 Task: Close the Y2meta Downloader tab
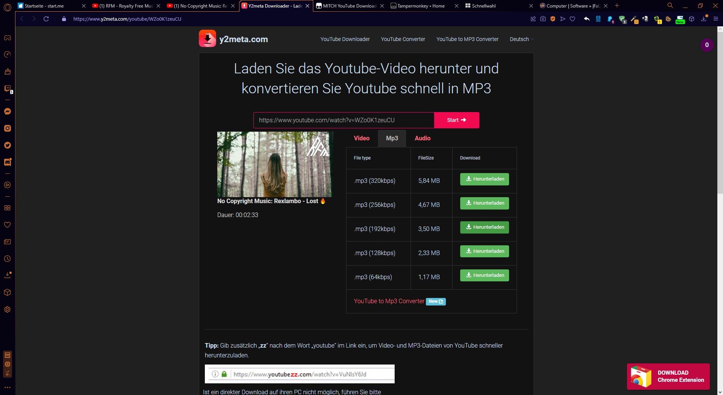tap(308, 6)
